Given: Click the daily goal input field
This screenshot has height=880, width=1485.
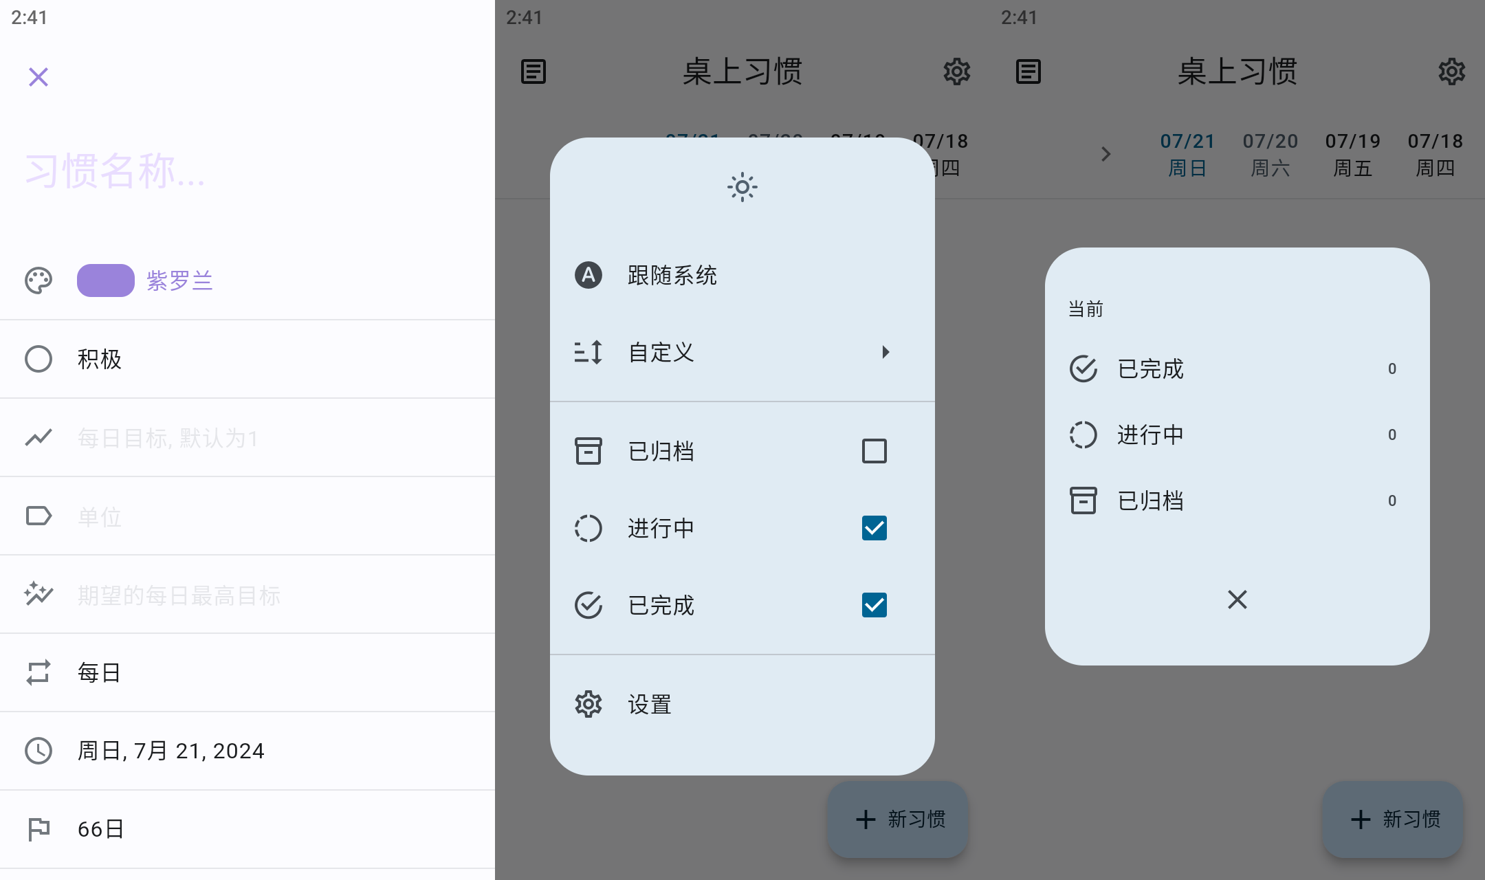Looking at the screenshot, I should click(x=247, y=437).
